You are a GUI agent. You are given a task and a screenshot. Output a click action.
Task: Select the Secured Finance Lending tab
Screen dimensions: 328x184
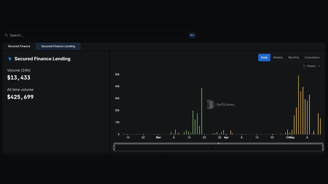(x=58, y=46)
